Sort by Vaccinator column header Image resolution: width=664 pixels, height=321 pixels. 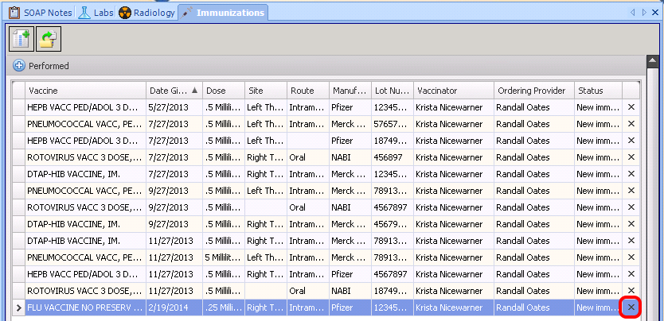[x=454, y=91]
